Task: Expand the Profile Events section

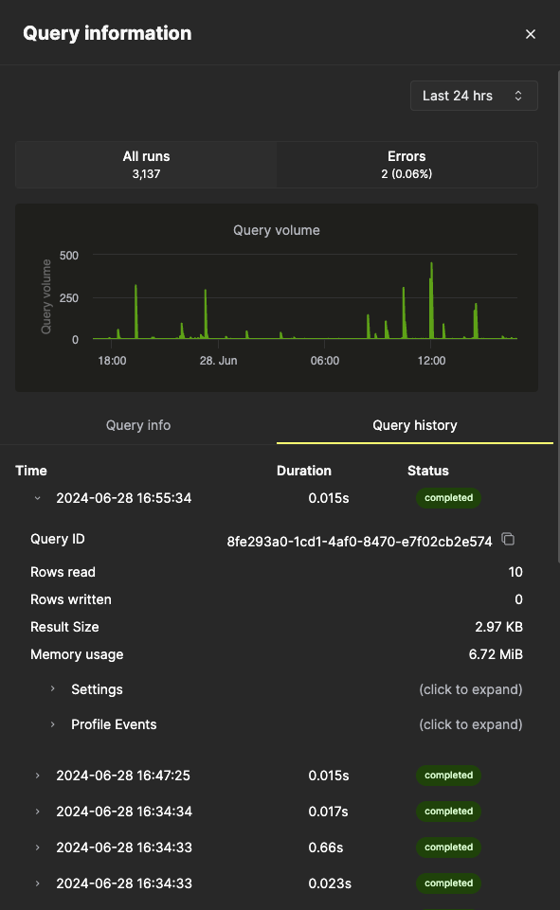Action: pos(114,724)
